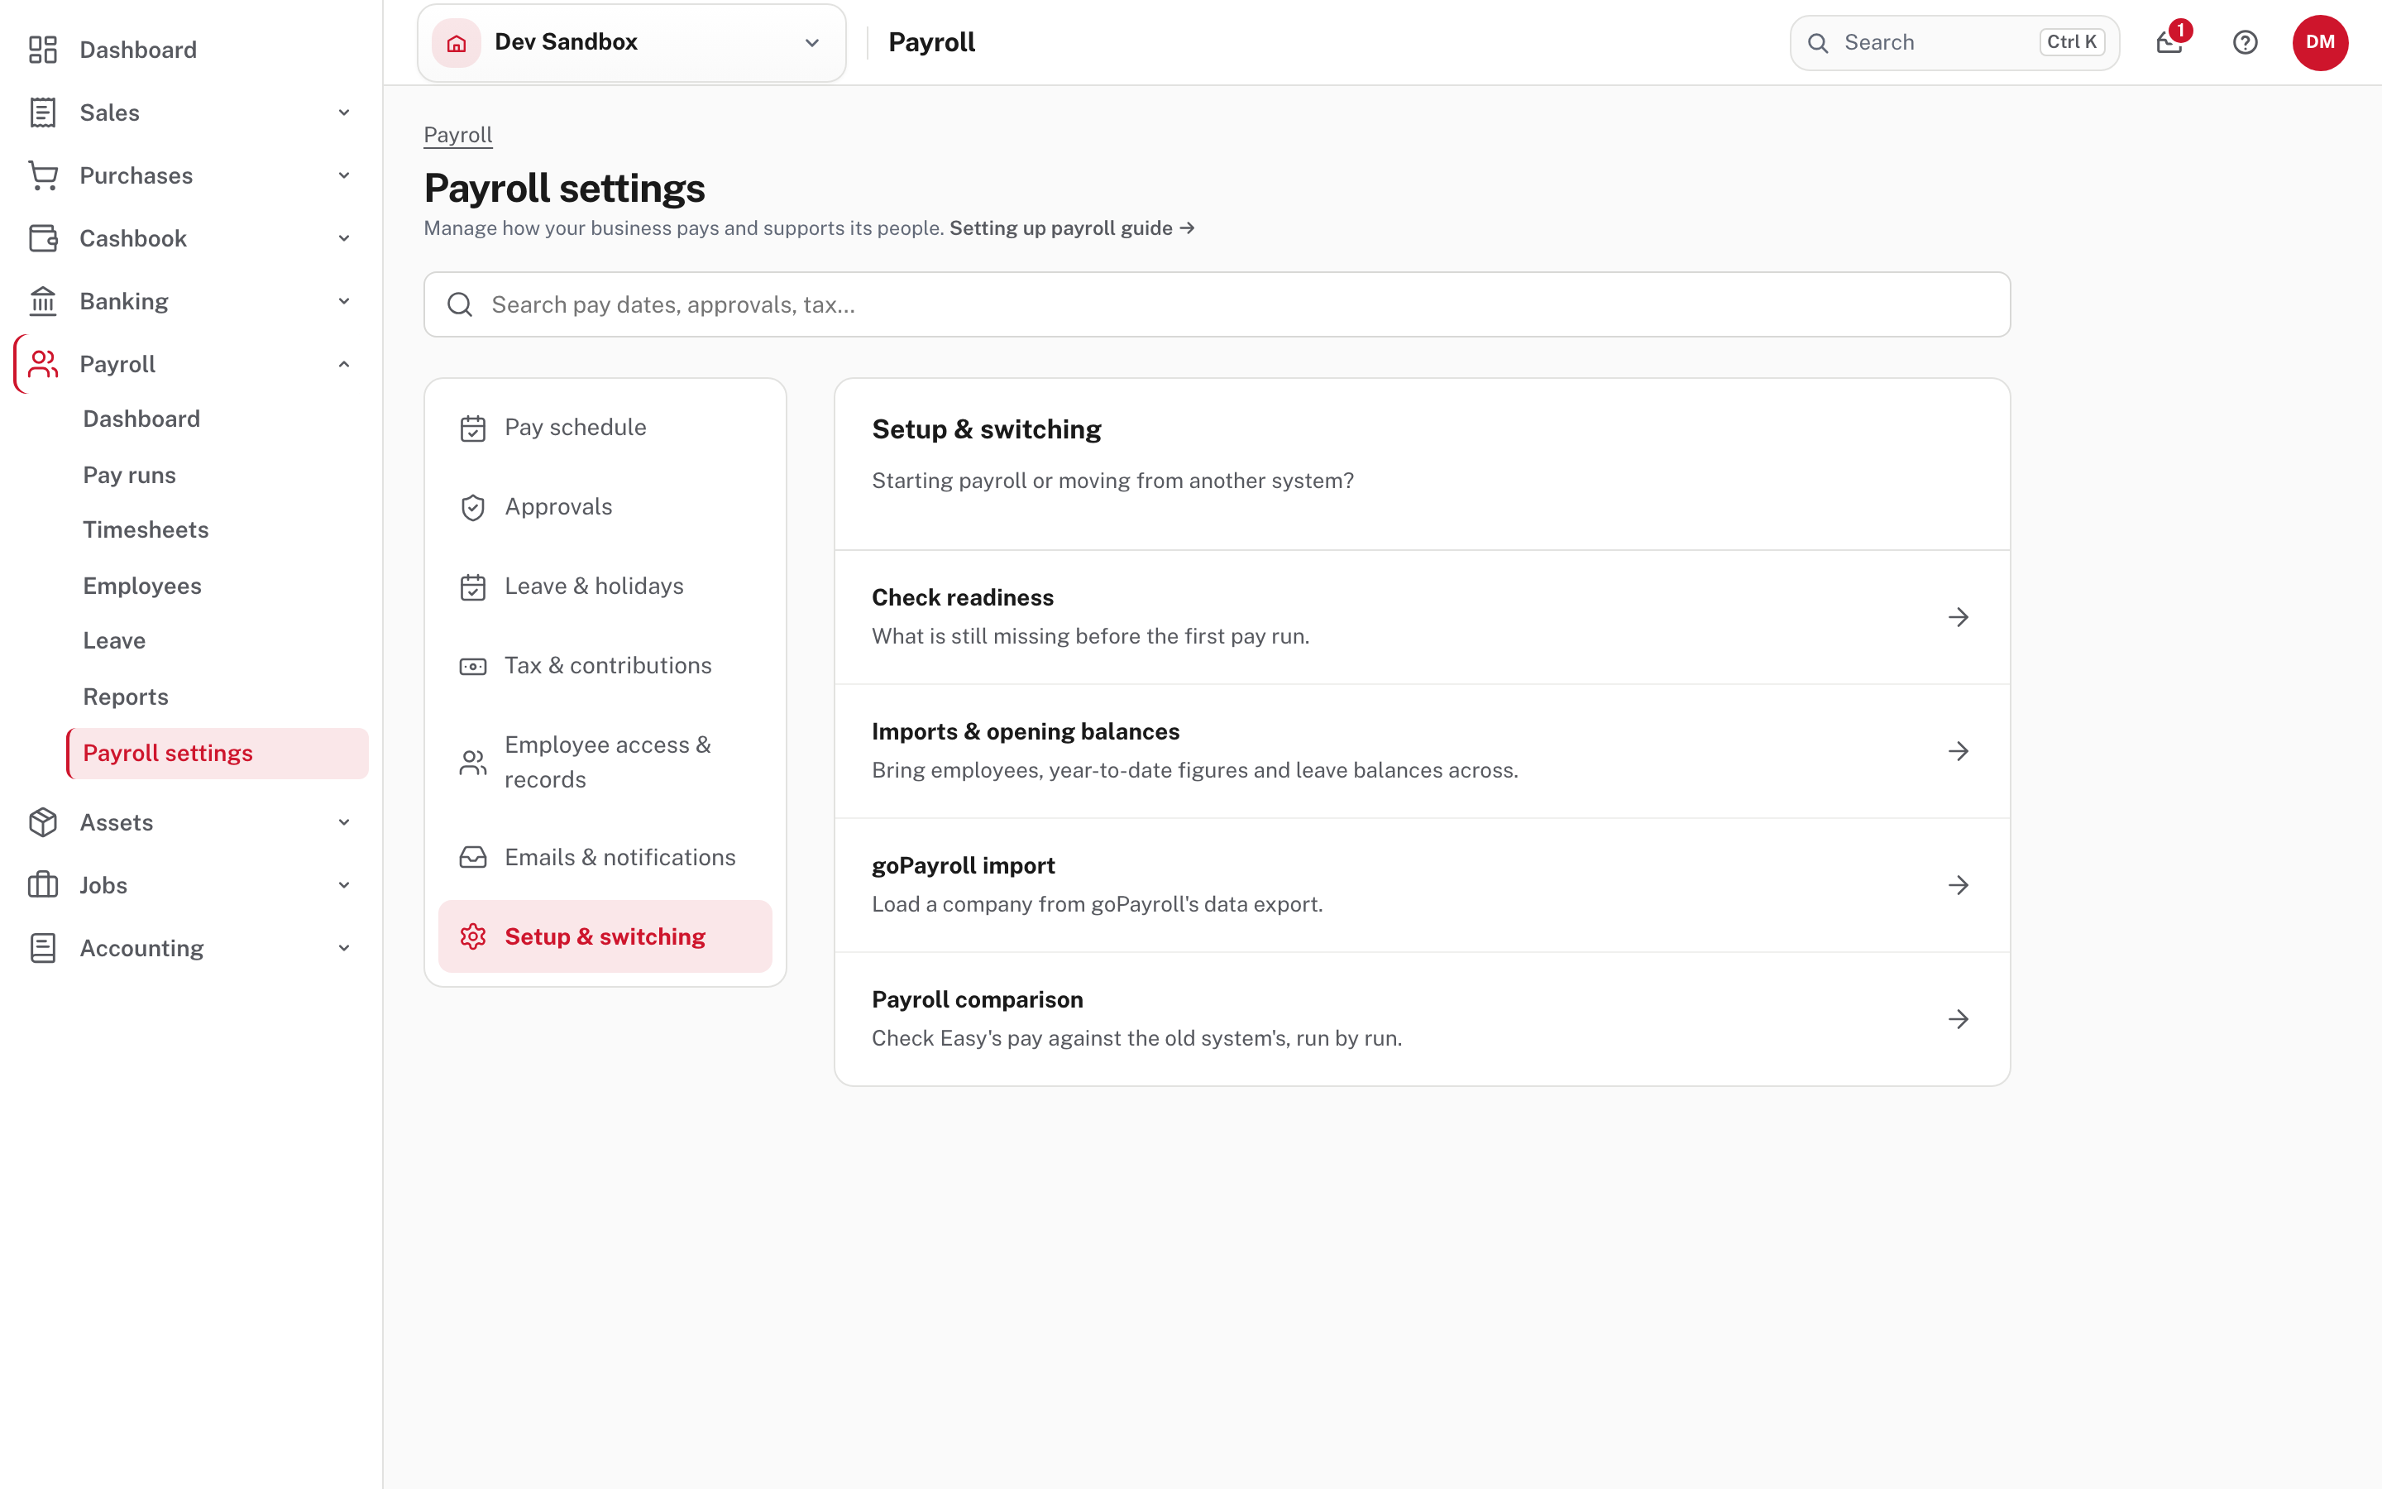Screen dimensions: 2382x1489
Task: Focus the pay dates settings search box
Action: click(1217, 304)
